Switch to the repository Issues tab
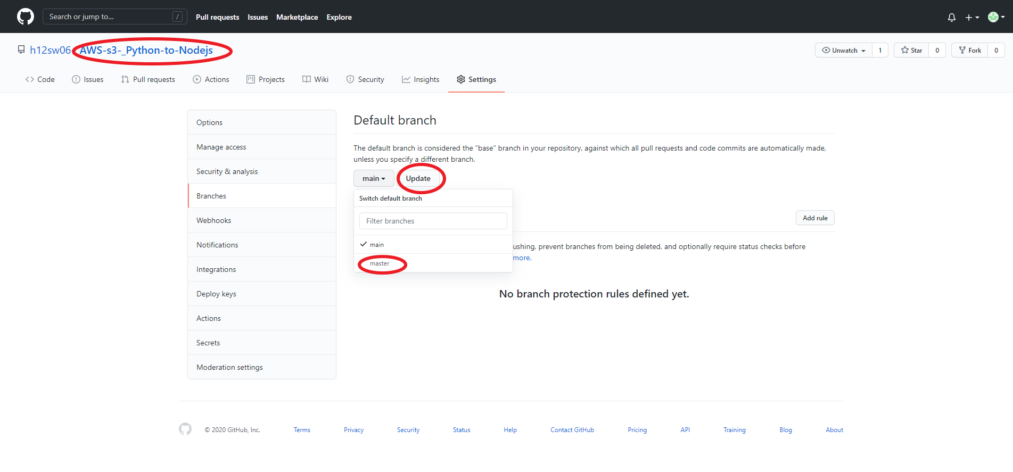 [88, 79]
